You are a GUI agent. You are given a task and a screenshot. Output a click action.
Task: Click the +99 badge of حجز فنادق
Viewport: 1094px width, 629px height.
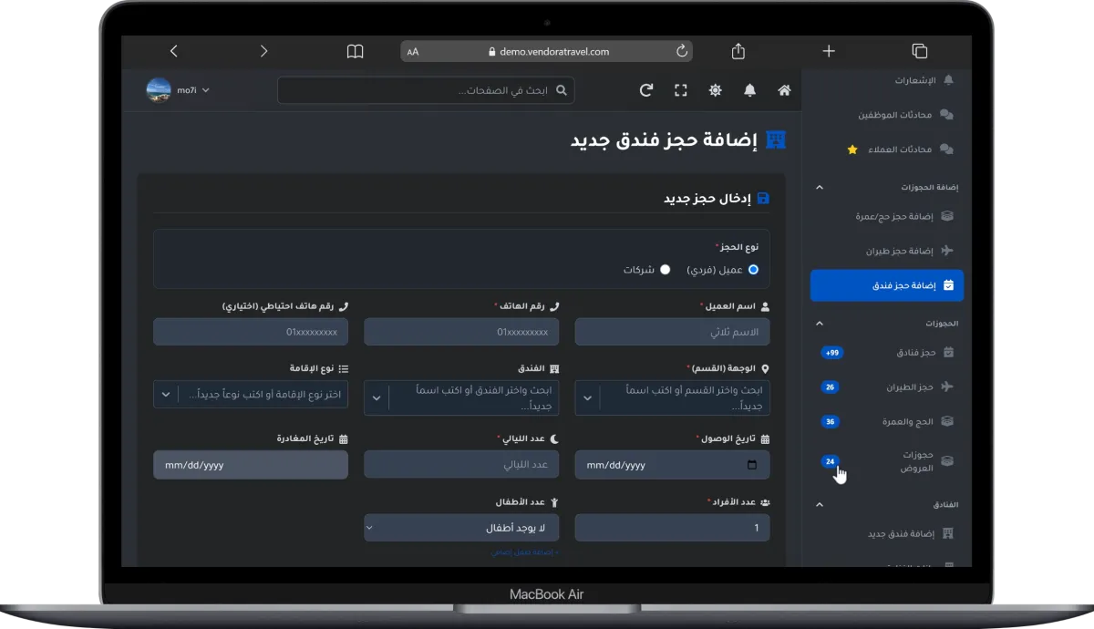pyautogui.click(x=831, y=352)
